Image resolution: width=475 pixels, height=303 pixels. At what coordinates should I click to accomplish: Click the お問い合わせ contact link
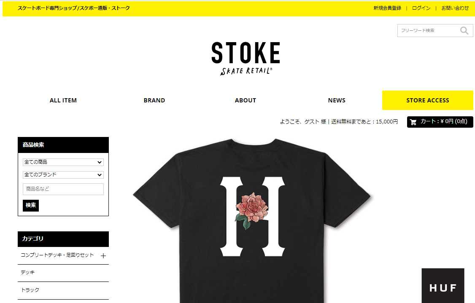[455, 8]
